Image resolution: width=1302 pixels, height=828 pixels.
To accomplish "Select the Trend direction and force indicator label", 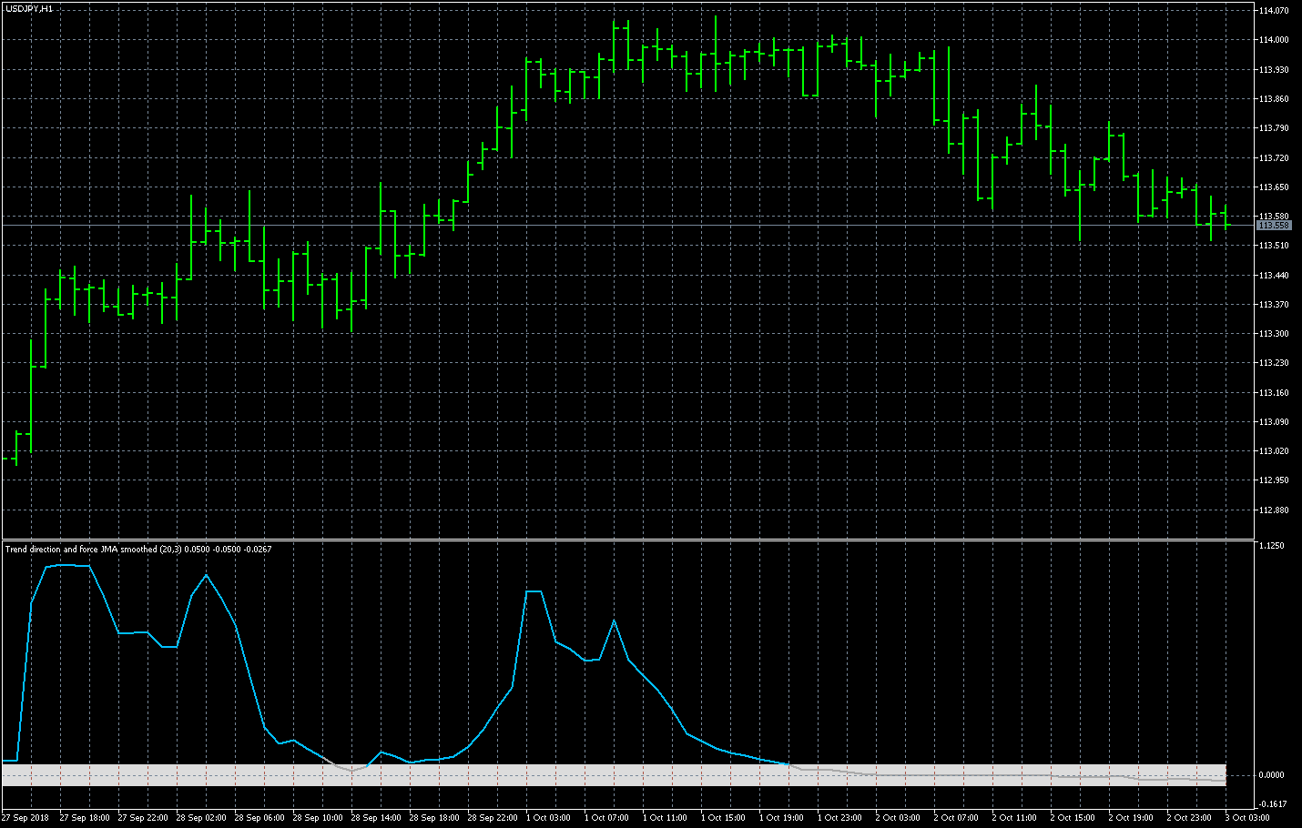I will tap(138, 549).
